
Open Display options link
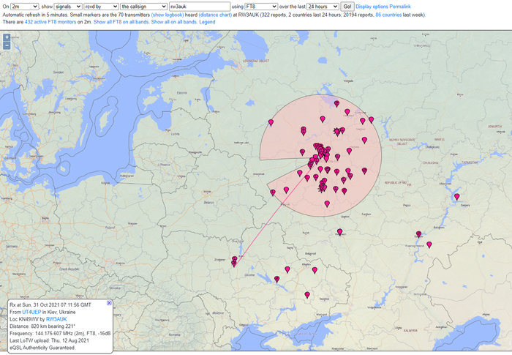click(x=372, y=6)
